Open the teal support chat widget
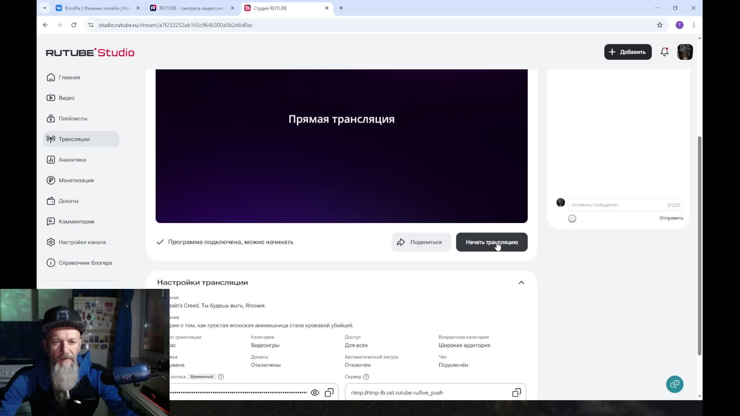The height and width of the screenshot is (416, 740). (674, 384)
